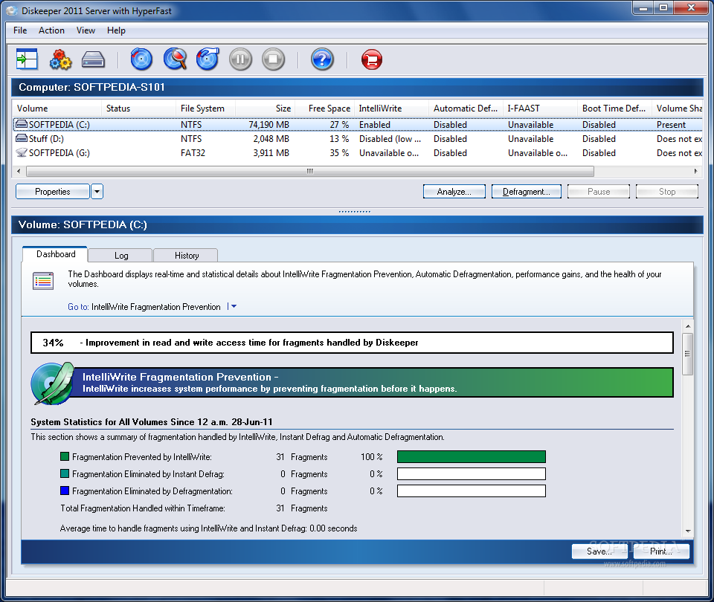Open Diskeeper configuration gears icon
Image resolution: width=714 pixels, height=602 pixels.
tap(60, 59)
